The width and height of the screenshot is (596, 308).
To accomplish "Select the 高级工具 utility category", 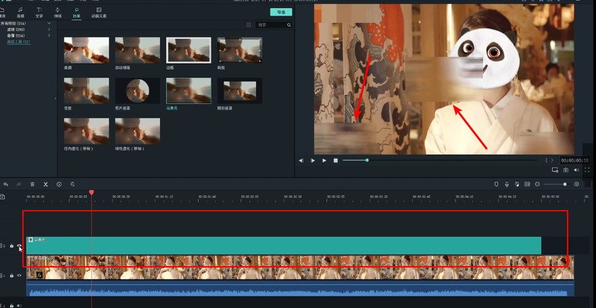I will tap(19, 41).
